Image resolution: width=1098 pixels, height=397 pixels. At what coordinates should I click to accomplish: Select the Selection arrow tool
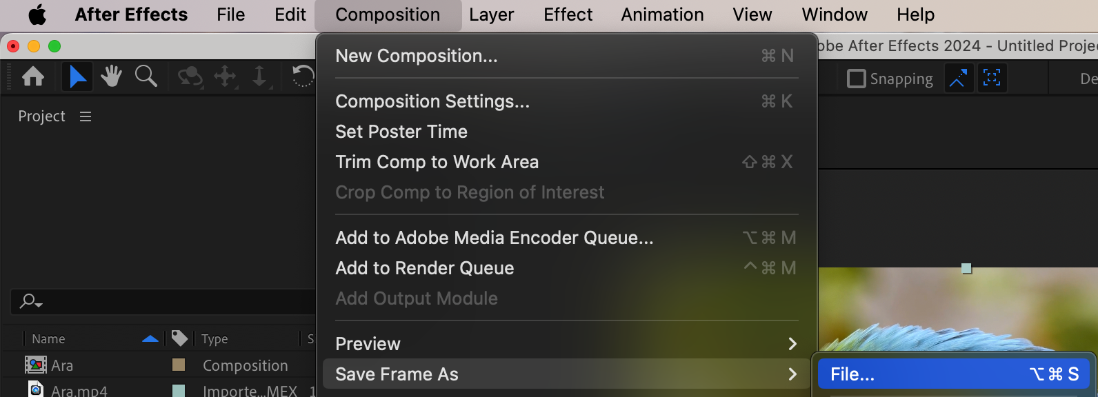click(x=77, y=77)
